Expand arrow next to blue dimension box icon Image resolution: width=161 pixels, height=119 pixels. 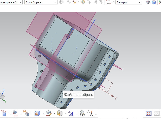[x=9, y=113]
